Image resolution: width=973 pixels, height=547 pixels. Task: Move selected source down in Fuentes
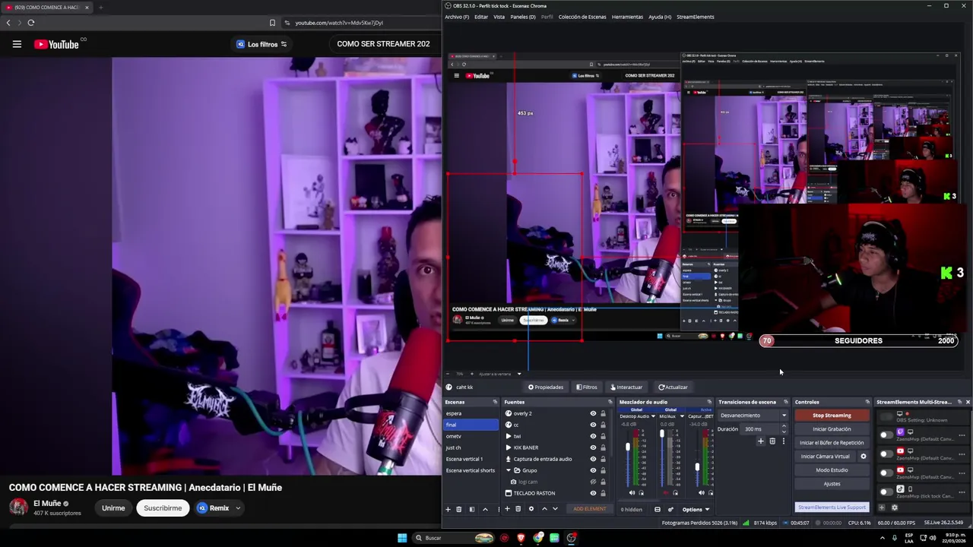click(555, 509)
